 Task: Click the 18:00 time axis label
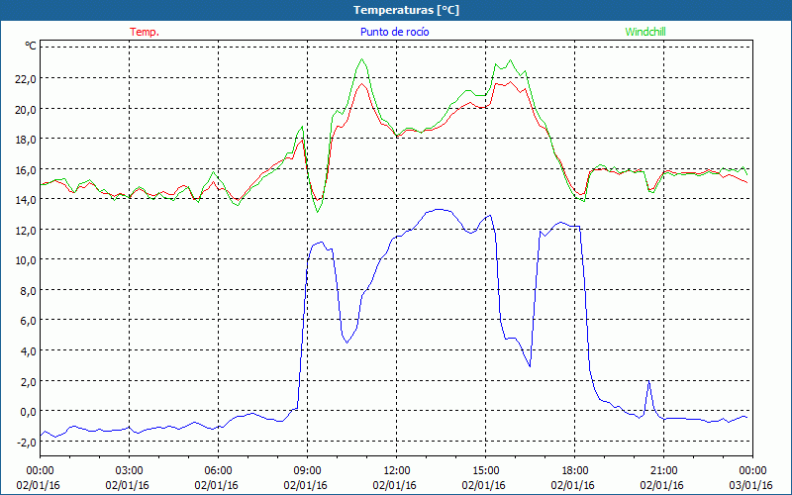coord(575,471)
